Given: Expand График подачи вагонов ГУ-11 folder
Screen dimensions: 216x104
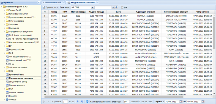Looking at the screenshot, I should [x=4, y=17].
